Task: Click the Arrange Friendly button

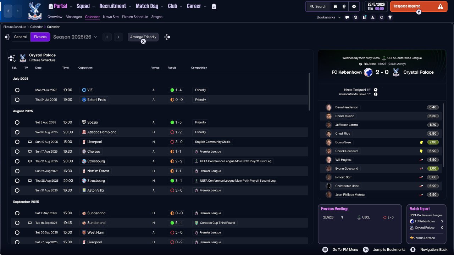Action: [x=143, y=37]
